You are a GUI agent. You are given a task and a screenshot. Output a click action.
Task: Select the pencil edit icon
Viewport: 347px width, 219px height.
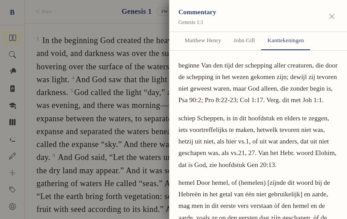coord(12,156)
